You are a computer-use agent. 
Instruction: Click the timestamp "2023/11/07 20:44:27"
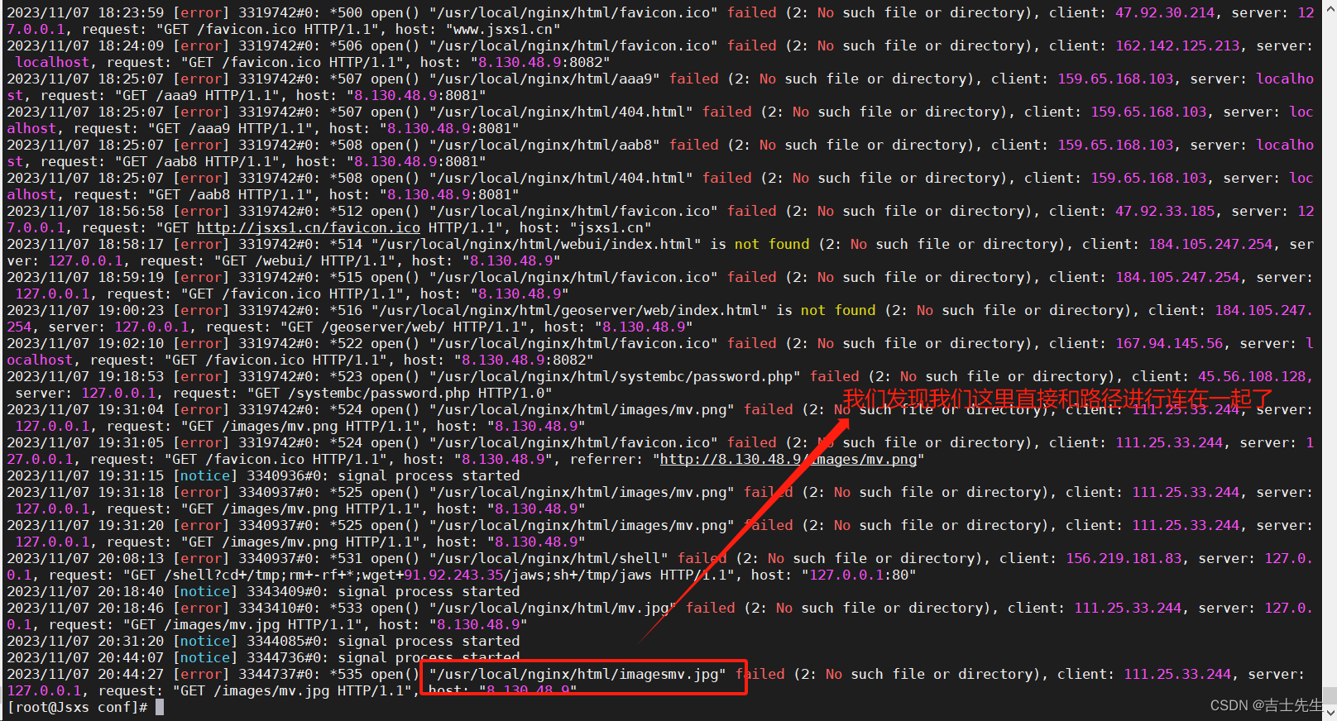pyautogui.click(x=85, y=674)
